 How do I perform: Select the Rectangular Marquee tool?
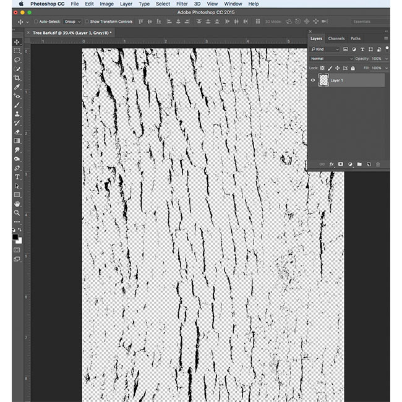point(17,51)
